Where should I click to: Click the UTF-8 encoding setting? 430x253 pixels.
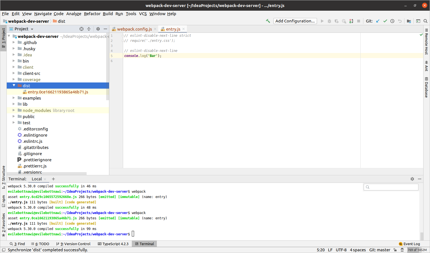click(341, 250)
